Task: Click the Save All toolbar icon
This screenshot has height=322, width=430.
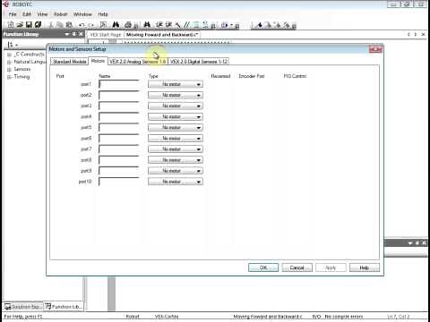Action: pyautogui.click(x=38, y=25)
